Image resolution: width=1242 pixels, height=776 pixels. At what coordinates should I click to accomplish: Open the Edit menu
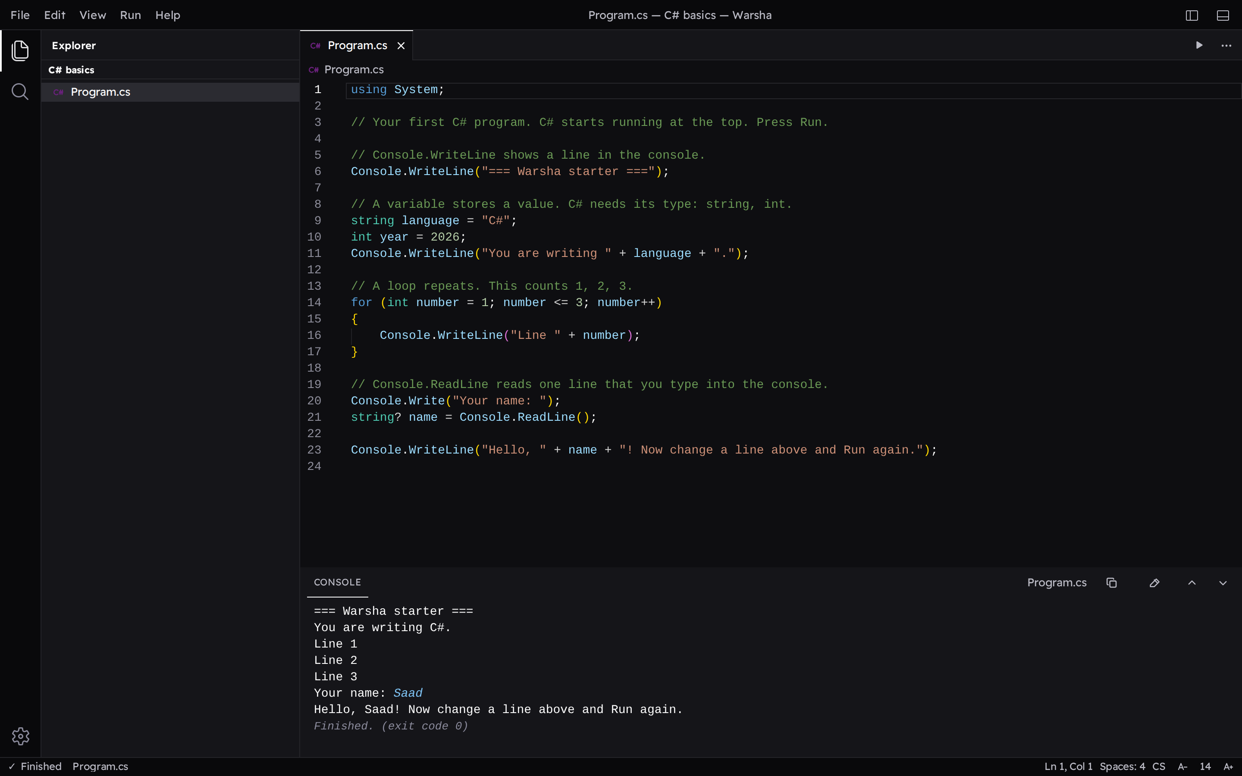click(54, 16)
